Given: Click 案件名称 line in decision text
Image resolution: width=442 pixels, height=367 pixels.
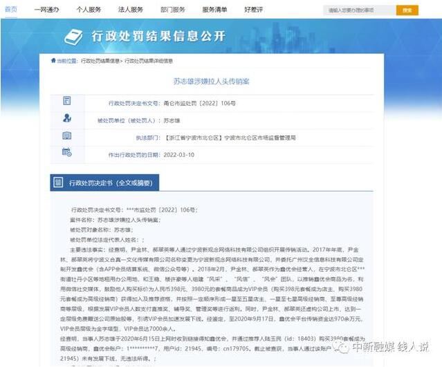Looking at the screenshot, I should tap(115, 220).
